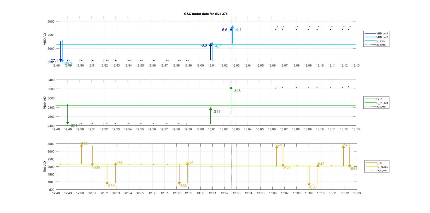Click the '-5.6' VBD data label
This screenshot has width=430, height=213.
[x=224, y=30]
